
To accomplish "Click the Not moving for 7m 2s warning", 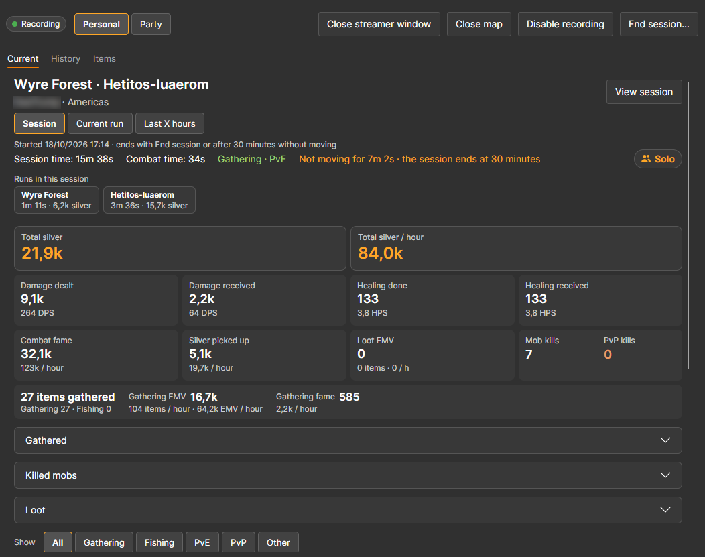I will 420,159.
